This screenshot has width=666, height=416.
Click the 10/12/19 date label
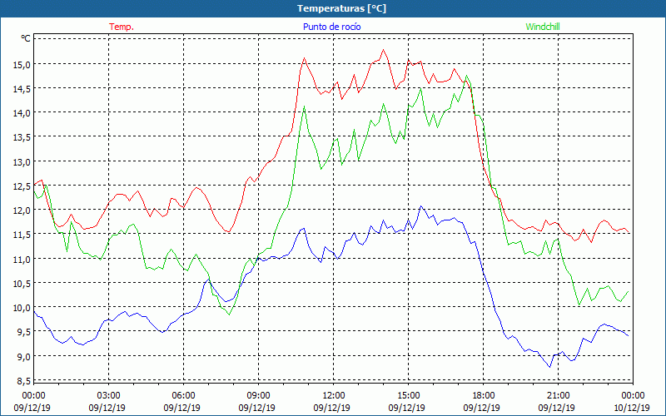(632, 408)
